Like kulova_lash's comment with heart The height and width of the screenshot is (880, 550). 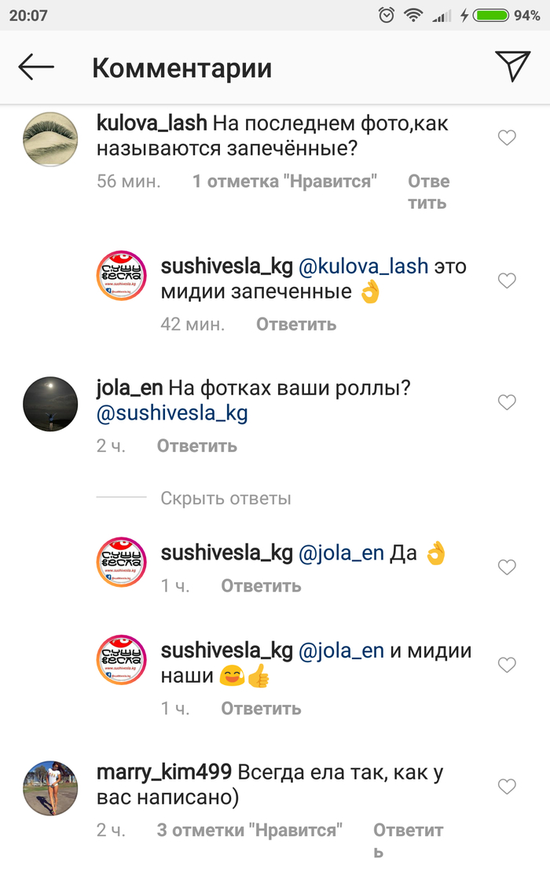coord(507,137)
